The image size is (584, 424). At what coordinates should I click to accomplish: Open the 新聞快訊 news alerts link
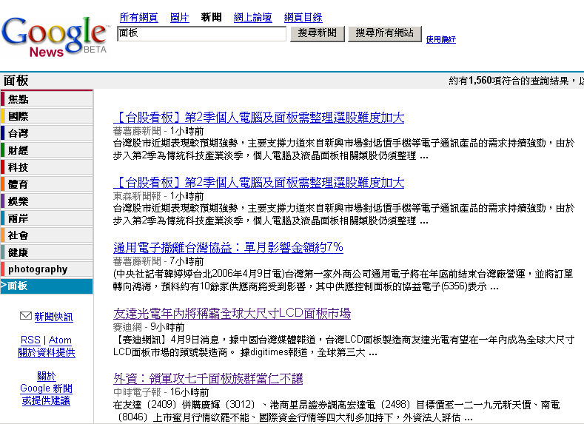(x=53, y=317)
